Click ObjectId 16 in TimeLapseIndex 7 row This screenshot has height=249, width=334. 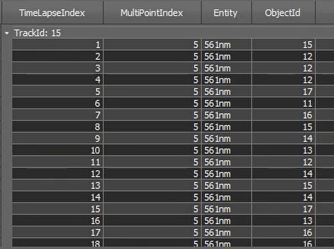point(284,115)
